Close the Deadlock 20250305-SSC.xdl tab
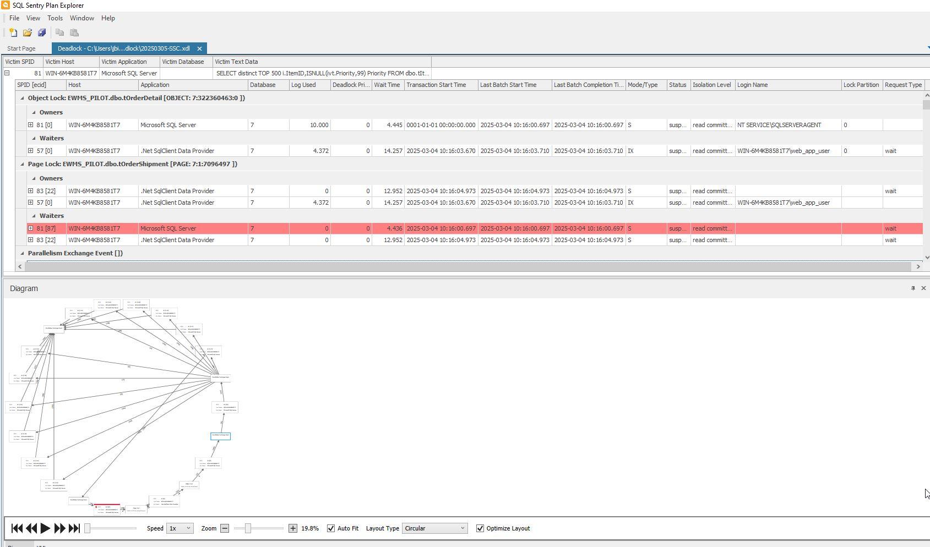 click(199, 48)
